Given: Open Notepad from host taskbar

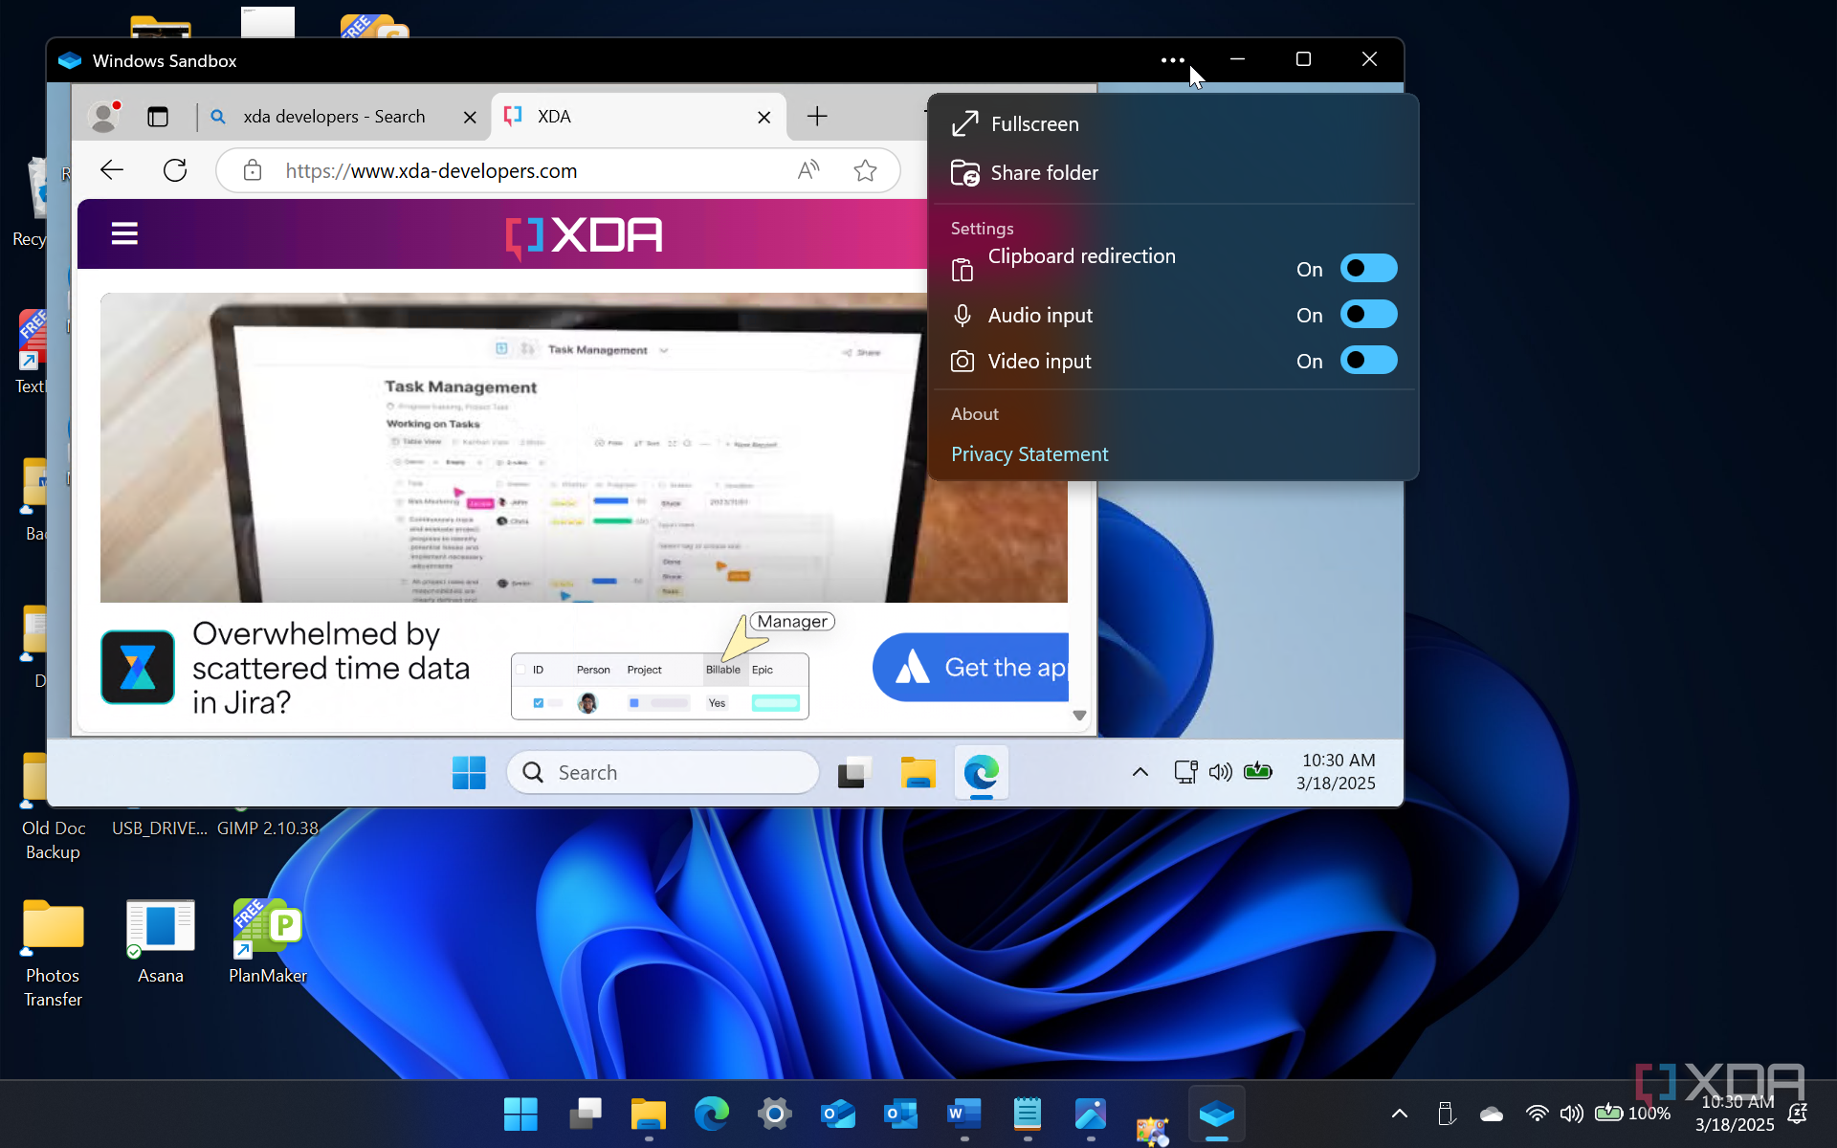Looking at the screenshot, I should tap(1028, 1114).
